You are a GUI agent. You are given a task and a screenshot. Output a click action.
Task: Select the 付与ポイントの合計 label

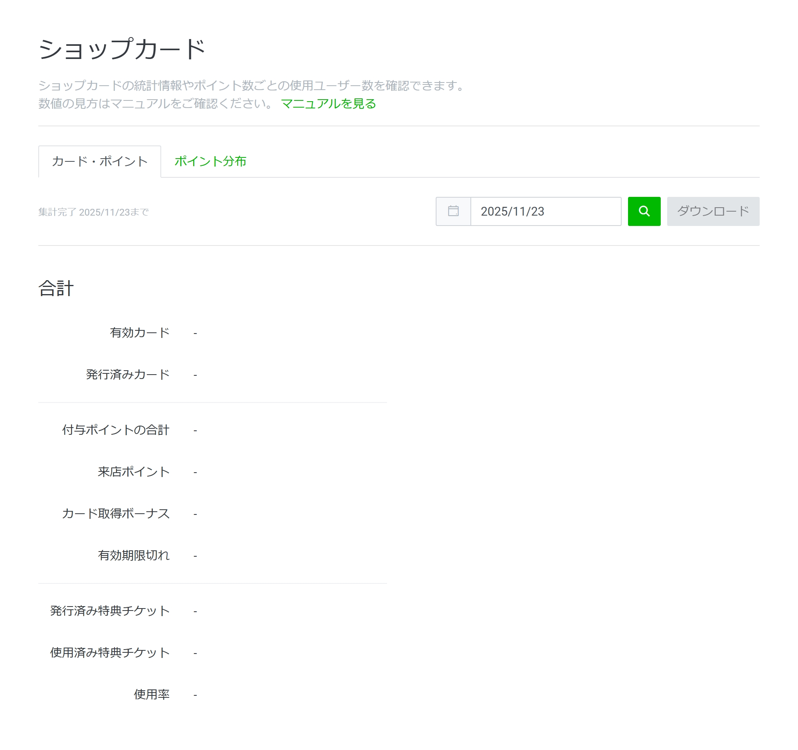click(116, 430)
